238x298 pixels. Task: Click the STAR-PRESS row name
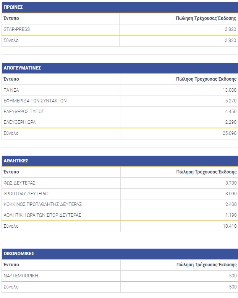pyautogui.click(x=16, y=29)
